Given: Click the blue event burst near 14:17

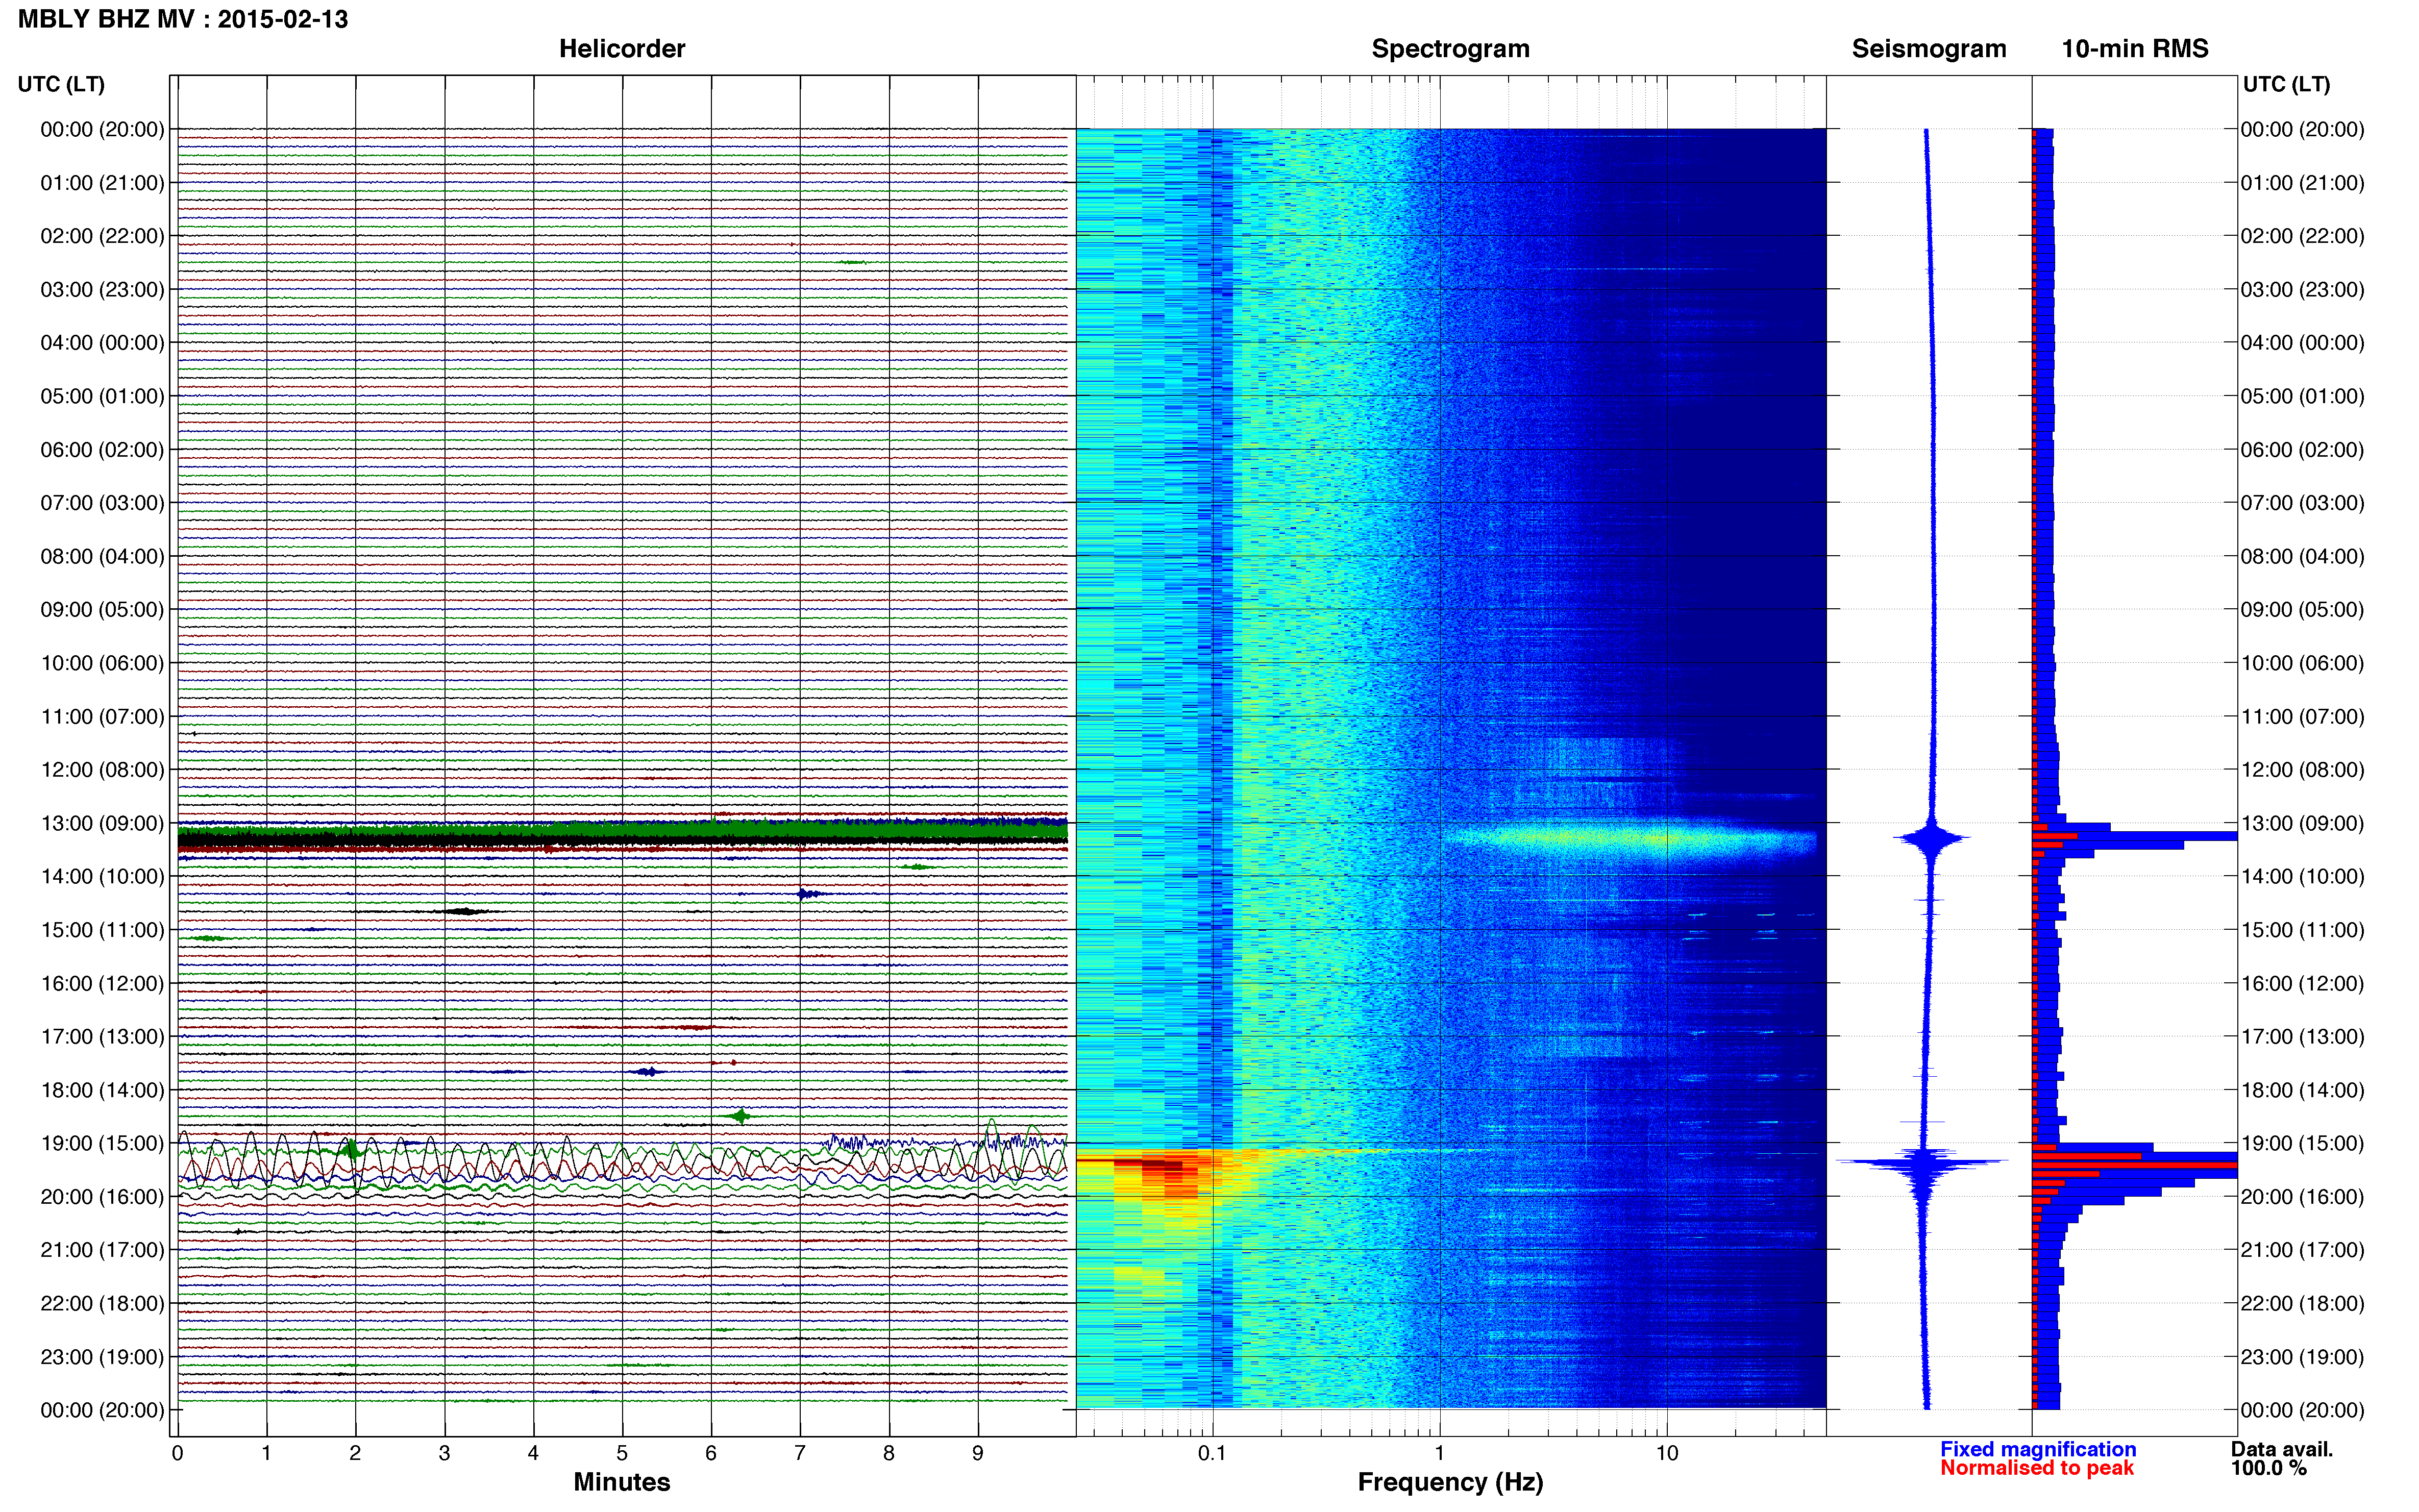Looking at the screenshot, I should pos(808,893).
